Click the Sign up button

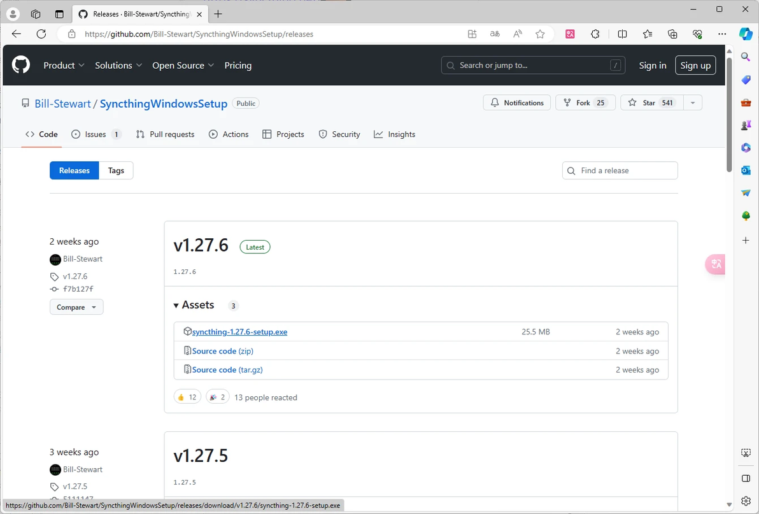coord(695,66)
